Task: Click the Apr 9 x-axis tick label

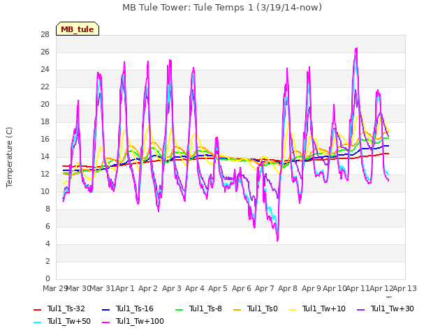Action: [312, 288]
